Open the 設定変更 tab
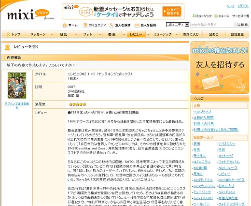This screenshot has height=206, width=251. tap(237, 34)
